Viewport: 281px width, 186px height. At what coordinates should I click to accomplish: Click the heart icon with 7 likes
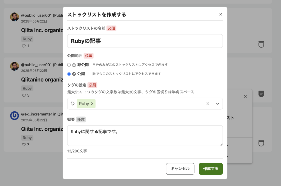tap(24, 145)
